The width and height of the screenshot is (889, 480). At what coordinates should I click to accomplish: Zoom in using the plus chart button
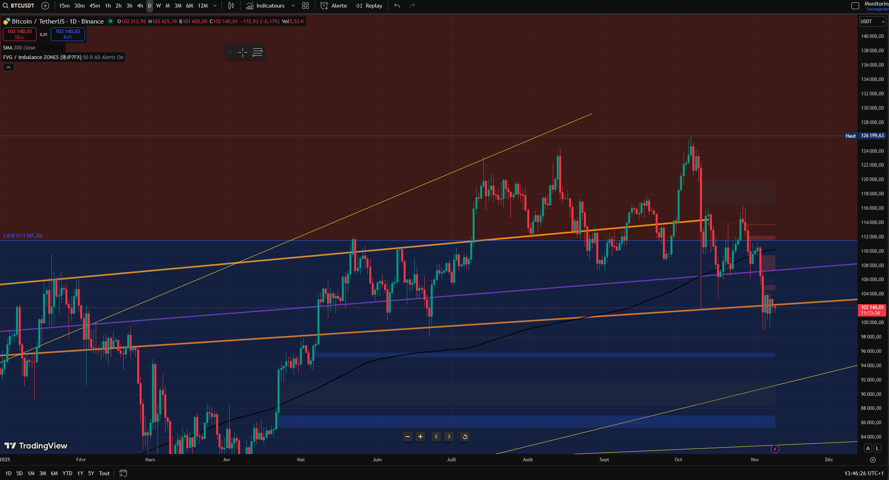pos(420,437)
